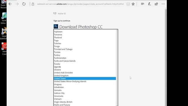
Task: Choose Tonga in the country list
Action: pos(85,46)
